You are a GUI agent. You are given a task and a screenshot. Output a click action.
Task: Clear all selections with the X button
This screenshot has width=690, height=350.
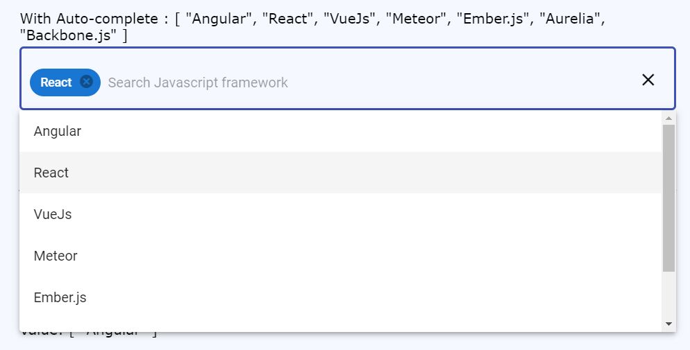coord(648,80)
